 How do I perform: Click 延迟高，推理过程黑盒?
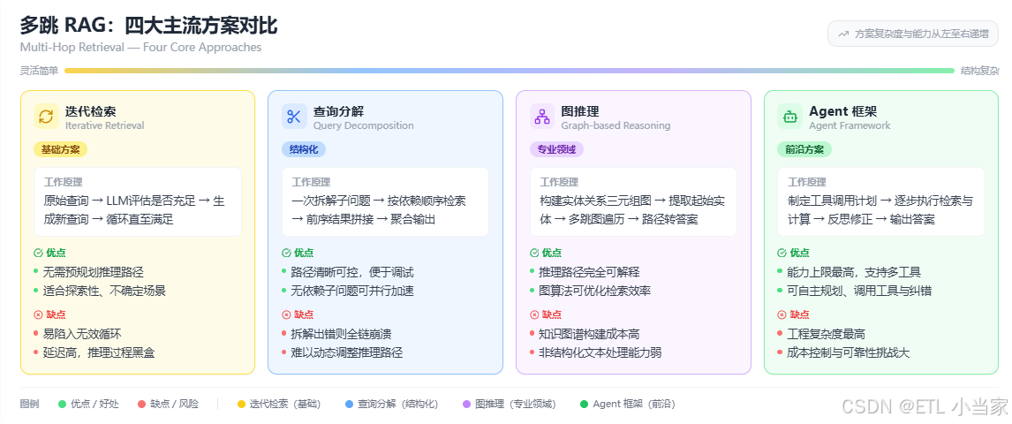tap(99, 353)
